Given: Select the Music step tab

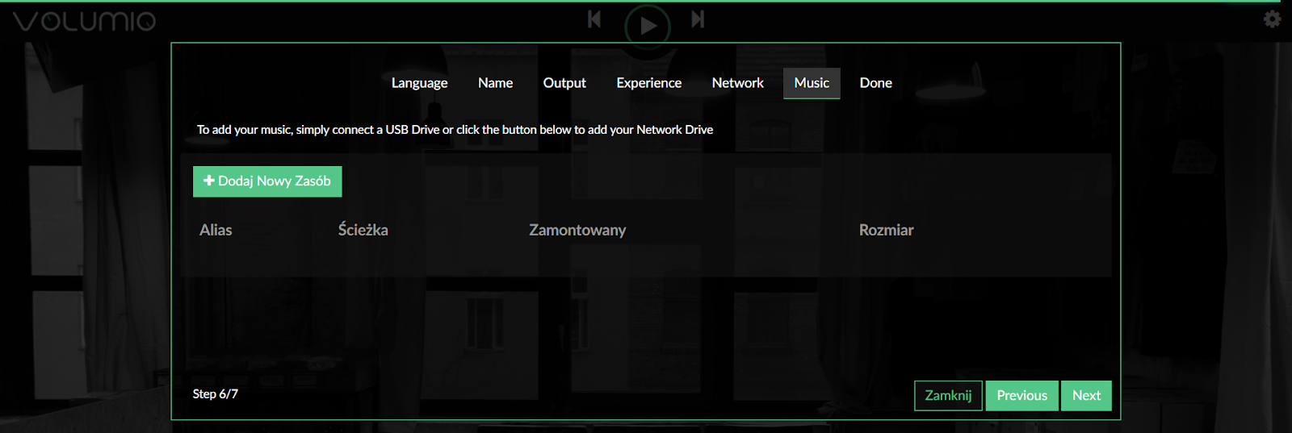Looking at the screenshot, I should click(812, 83).
